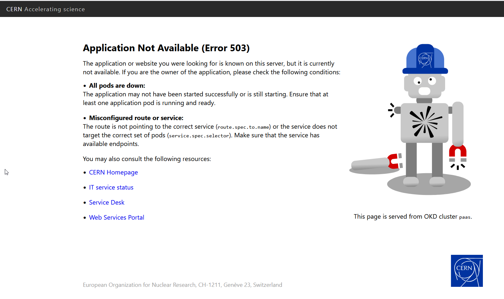The image size is (504, 299).
Task: Open the Service Desk link
Action: pyautogui.click(x=107, y=202)
